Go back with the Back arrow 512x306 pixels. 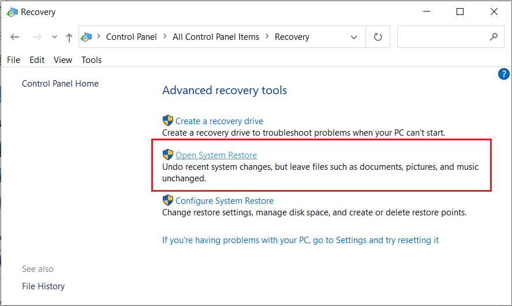tap(15, 37)
